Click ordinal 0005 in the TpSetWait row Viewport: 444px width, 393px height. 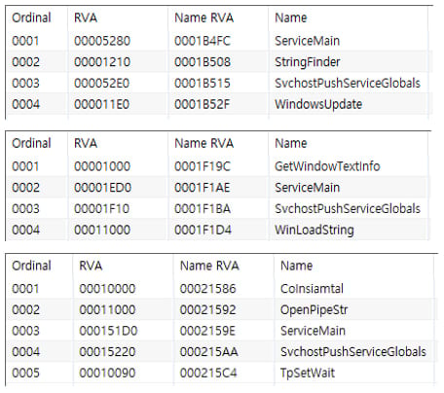25,373
